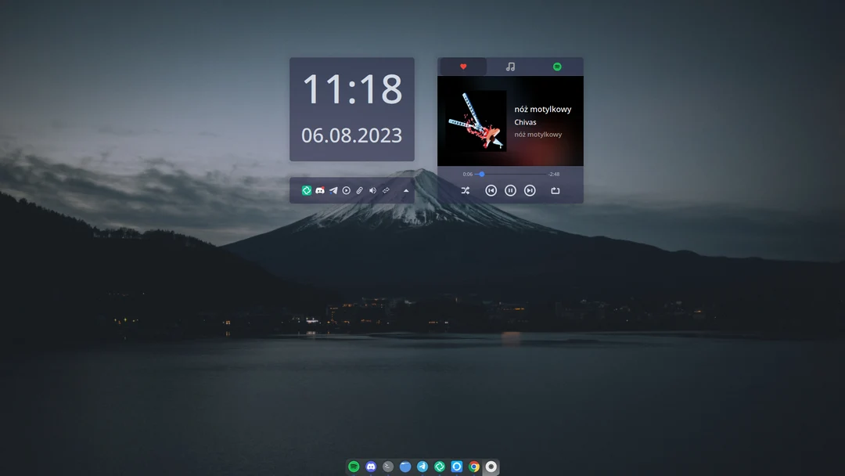Pause the currently playing track
The image size is (845, 476).
point(510,190)
